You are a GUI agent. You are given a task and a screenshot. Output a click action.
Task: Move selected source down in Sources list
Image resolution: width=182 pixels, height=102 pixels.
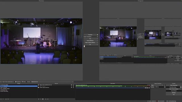(48, 99)
